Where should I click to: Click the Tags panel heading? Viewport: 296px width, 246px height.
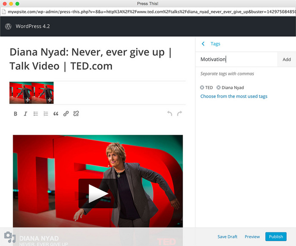pyautogui.click(x=215, y=44)
